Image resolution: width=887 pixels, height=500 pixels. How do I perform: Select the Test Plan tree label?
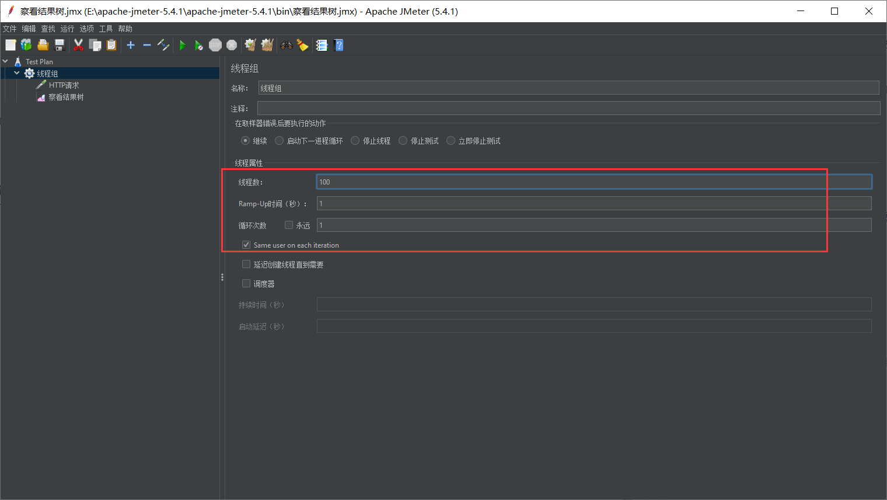pyautogui.click(x=39, y=61)
